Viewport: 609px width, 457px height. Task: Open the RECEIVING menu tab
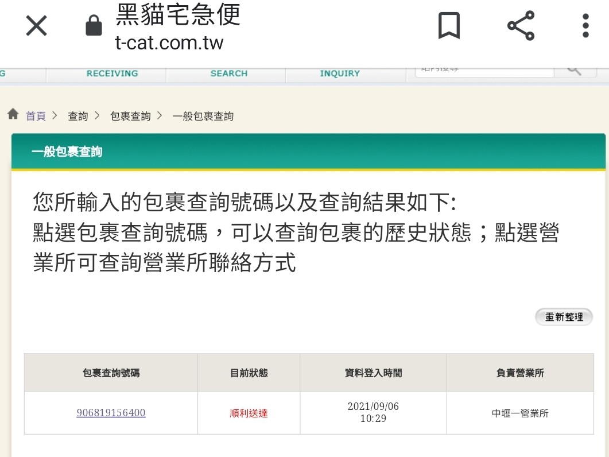click(113, 73)
